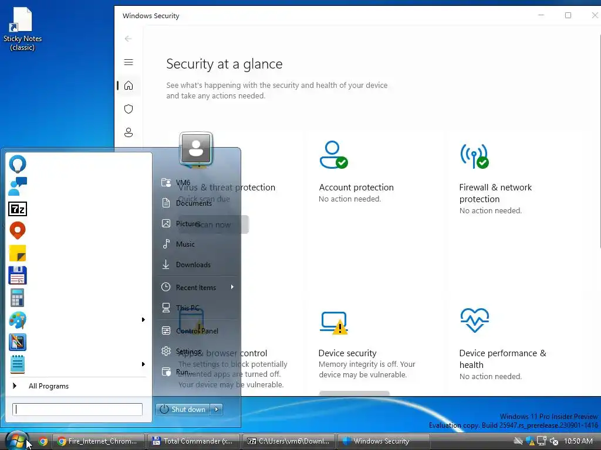The image size is (601, 450).
Task: Click the Start menu search box
Action: coord(77,410)
